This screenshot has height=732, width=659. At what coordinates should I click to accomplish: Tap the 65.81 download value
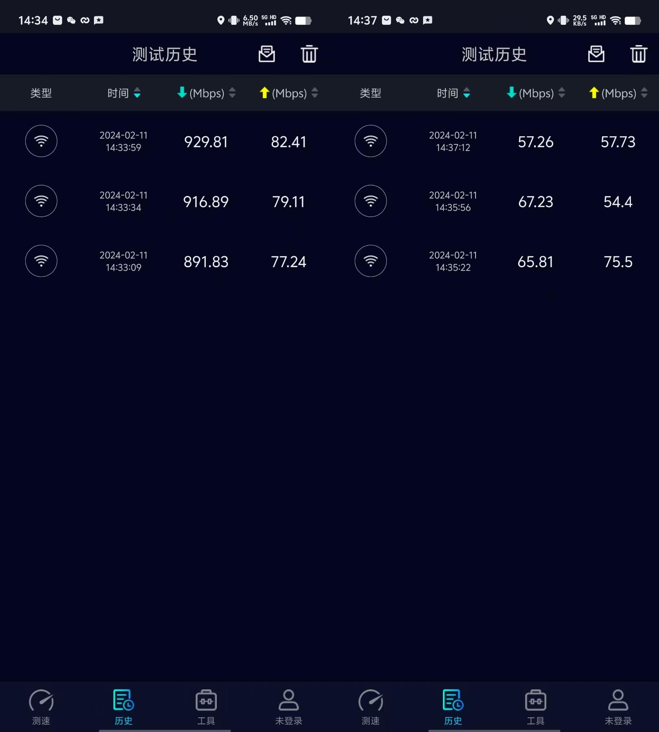pyautogui.click(x=535, y=262)
